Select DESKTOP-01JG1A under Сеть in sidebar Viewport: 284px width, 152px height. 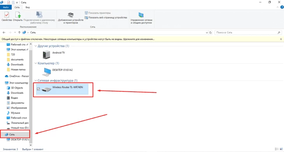[18, 140]
